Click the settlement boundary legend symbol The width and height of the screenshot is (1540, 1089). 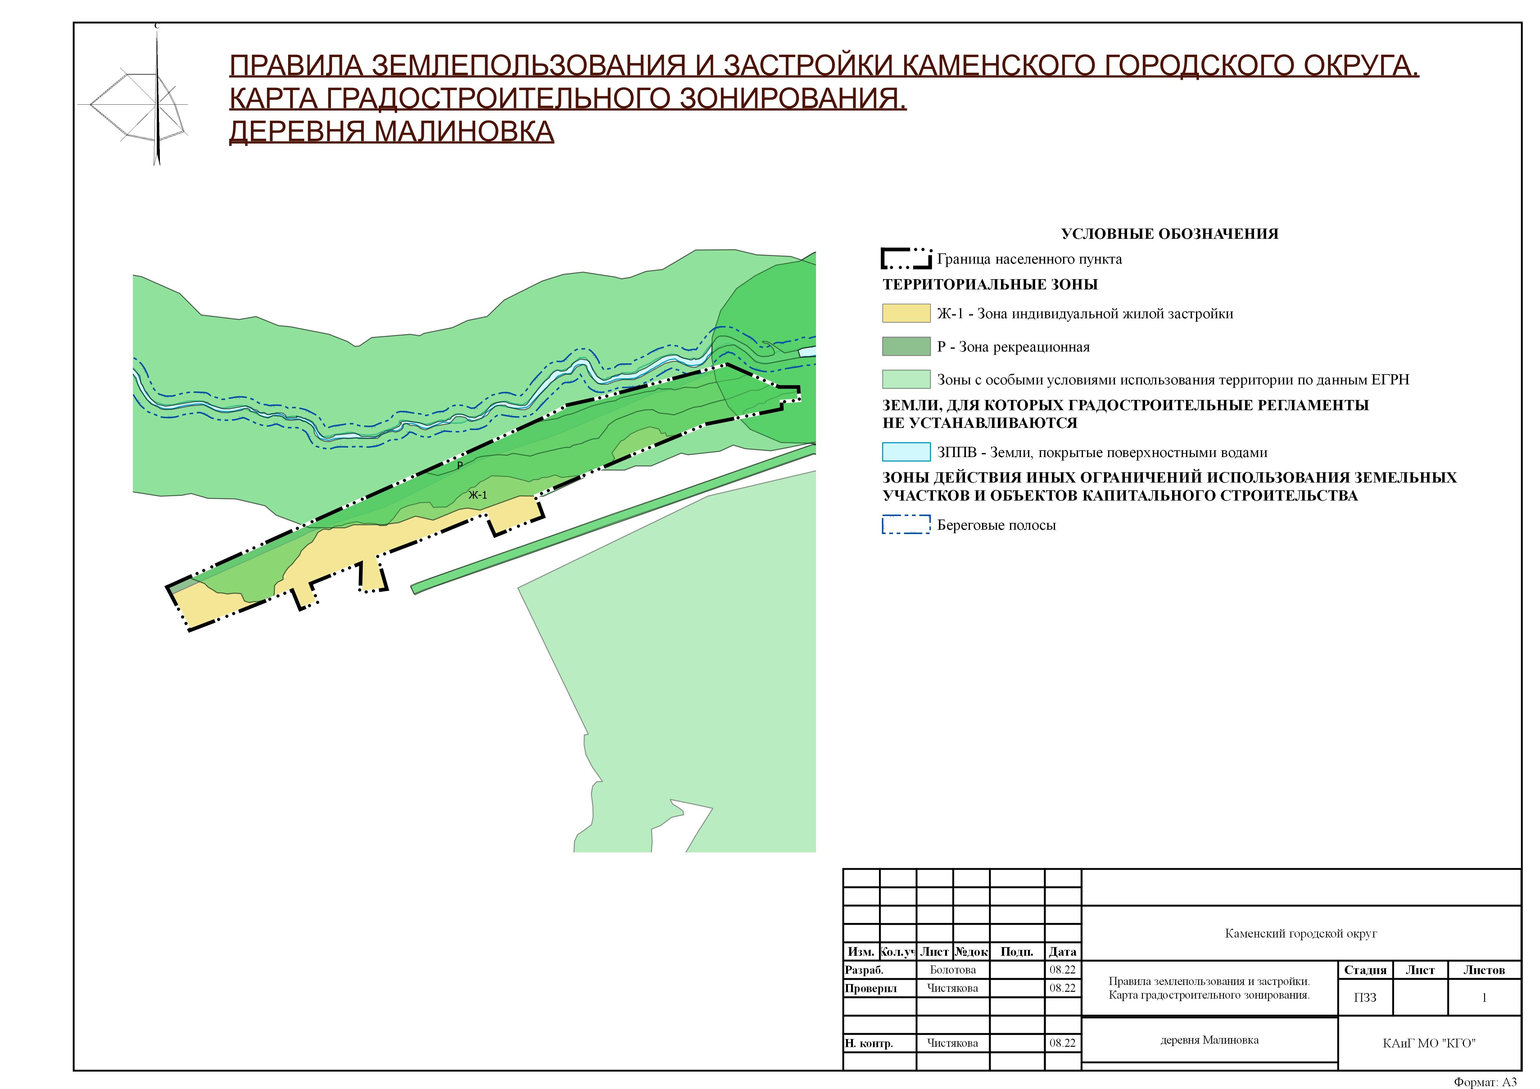click(906, 258)
